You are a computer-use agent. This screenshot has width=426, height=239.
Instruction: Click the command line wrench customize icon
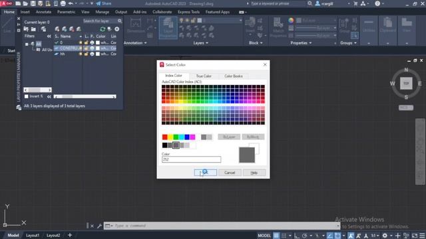[99, 226]
